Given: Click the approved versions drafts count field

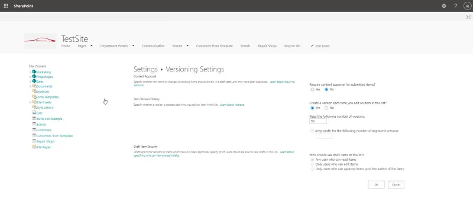Looking at the screenshot, I should [325, 136].
